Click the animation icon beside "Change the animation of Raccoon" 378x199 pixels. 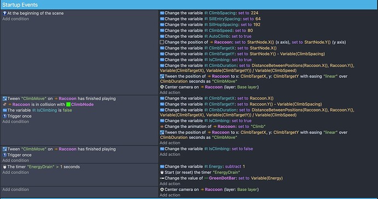(x=162, y=127)
